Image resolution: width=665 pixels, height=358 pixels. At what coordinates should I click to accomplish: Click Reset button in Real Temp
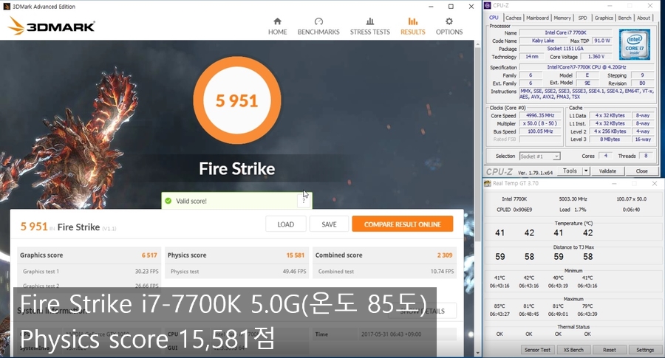click(x=610, y=350)
